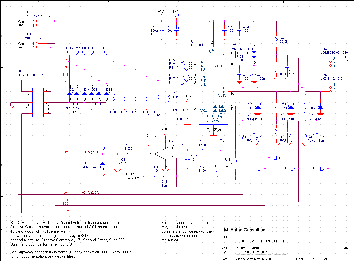Select the R18 0R02 sense resistor symbol
This screenshot has height=261, width=354.
point(235,163)
